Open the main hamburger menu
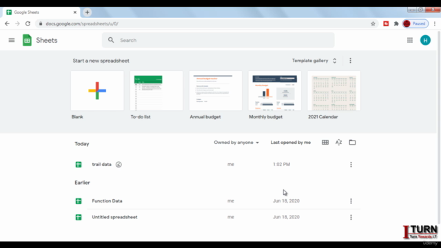441x248 pixels. point(12,40)
